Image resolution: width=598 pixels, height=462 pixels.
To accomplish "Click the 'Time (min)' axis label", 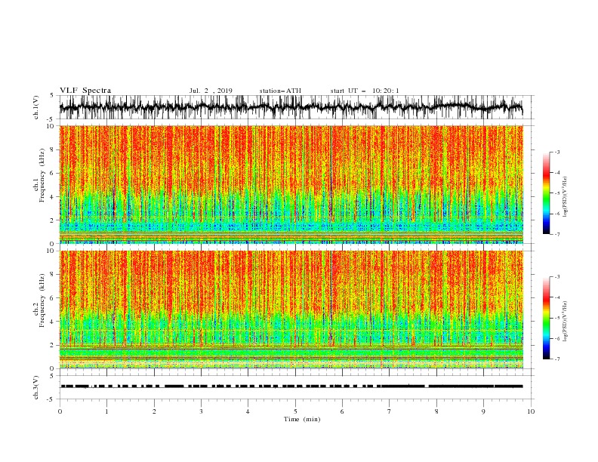I will [302, 419].
